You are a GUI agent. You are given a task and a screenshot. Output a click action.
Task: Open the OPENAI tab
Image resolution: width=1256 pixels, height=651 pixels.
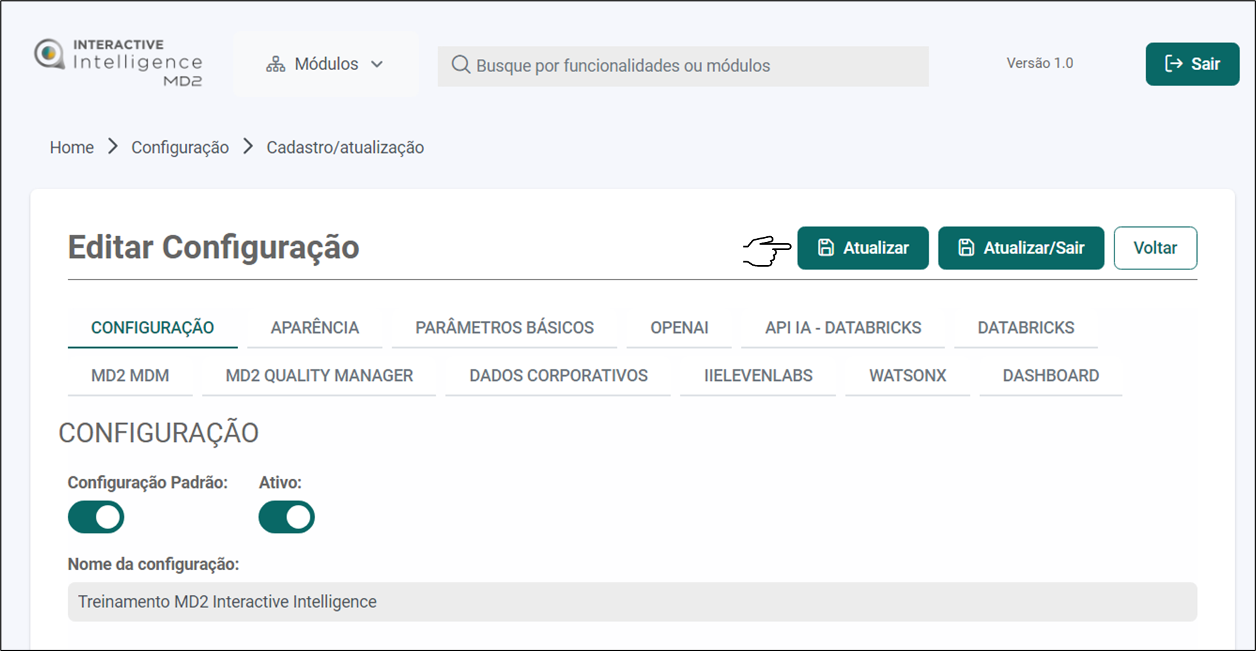pyautogui.click(x=679, y=328)
